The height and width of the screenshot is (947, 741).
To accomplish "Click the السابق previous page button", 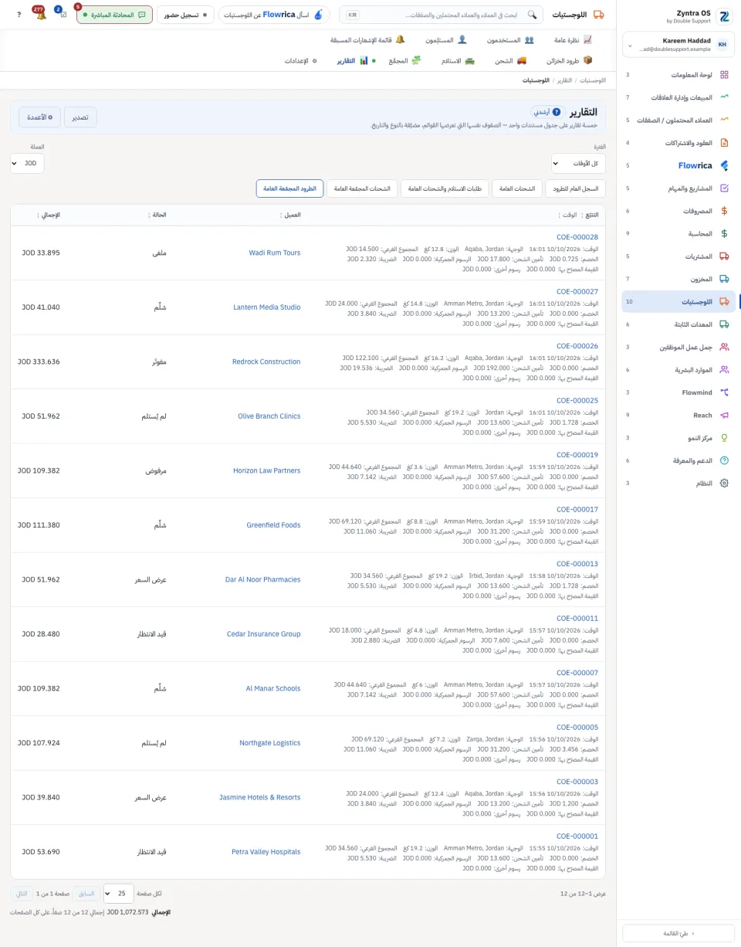I will coord(86,894).
